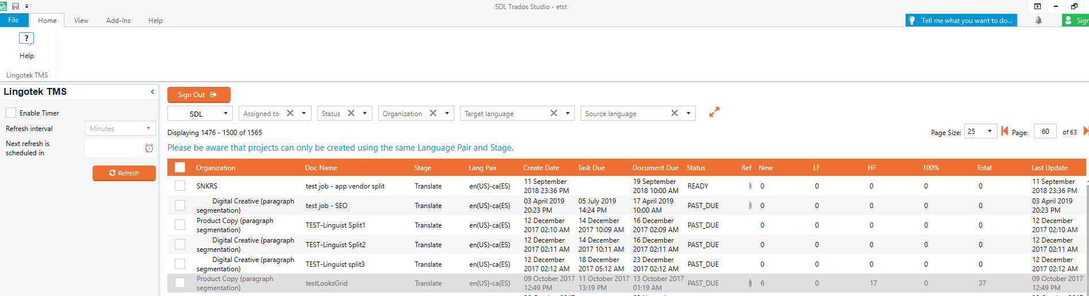Clear the Source language filter with X

tap(674, 113)
